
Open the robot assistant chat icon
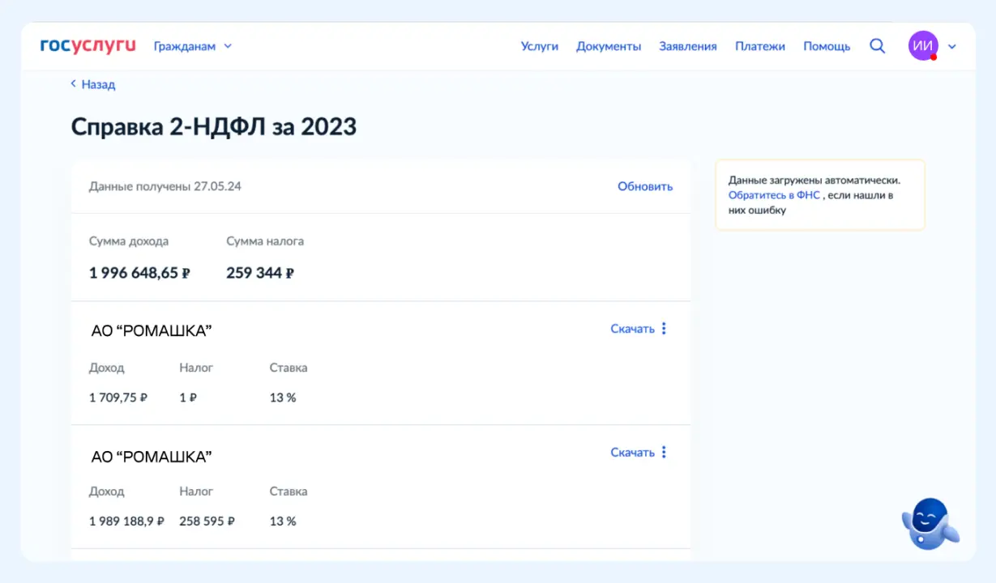930,524
